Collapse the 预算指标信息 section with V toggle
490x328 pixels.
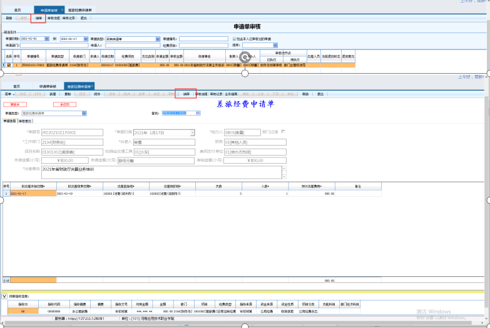click(4, 296)
